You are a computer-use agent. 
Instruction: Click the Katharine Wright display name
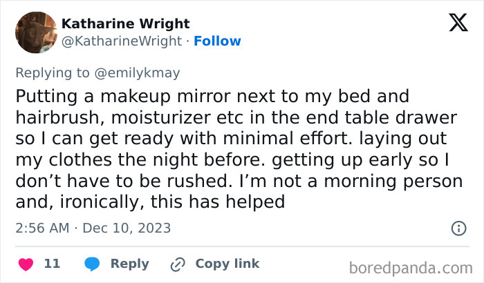126,24
